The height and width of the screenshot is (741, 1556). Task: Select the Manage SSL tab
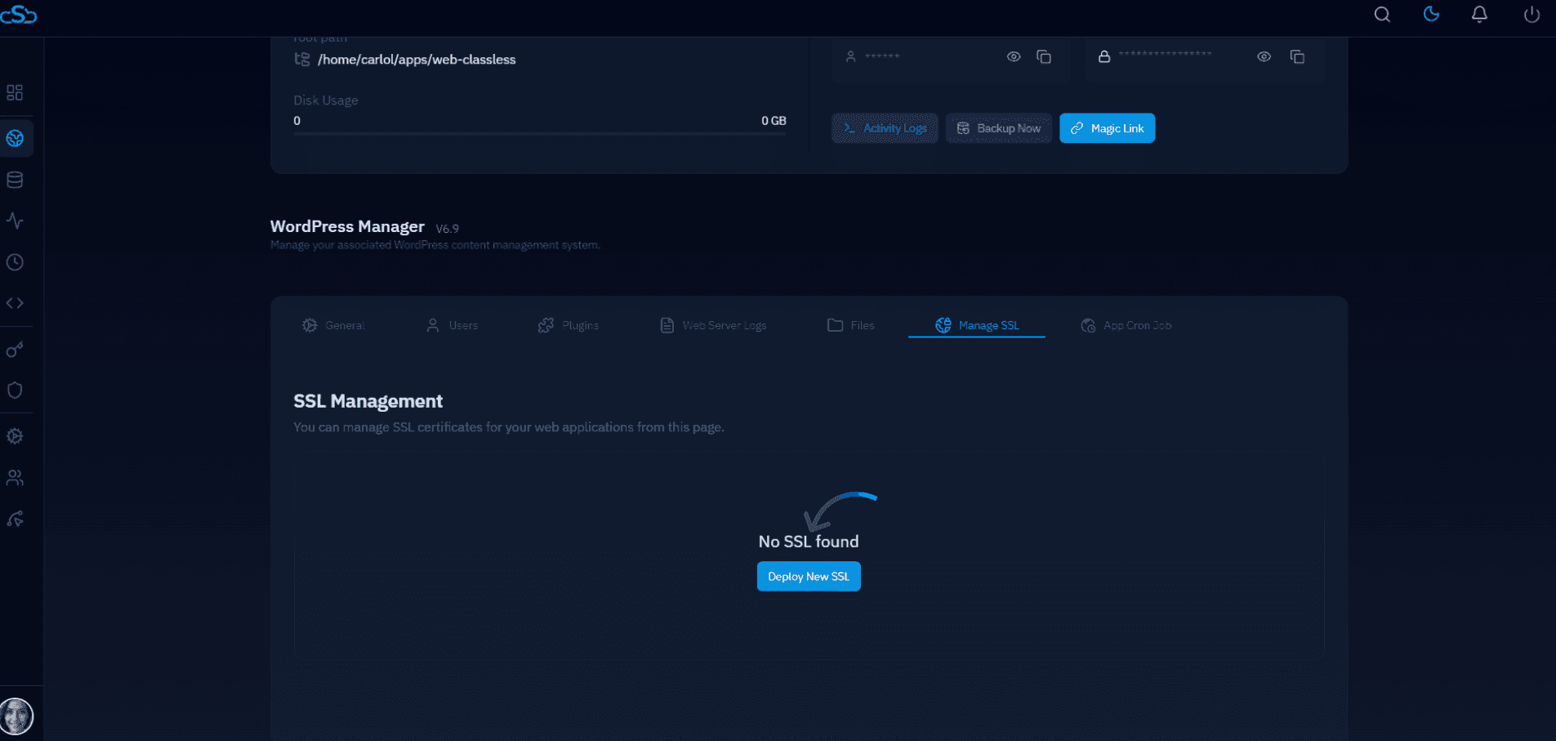(977, 325)
